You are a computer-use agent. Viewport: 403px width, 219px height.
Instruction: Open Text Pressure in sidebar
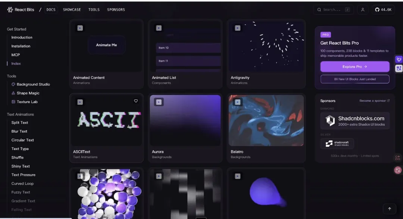(x=24, y=175)
